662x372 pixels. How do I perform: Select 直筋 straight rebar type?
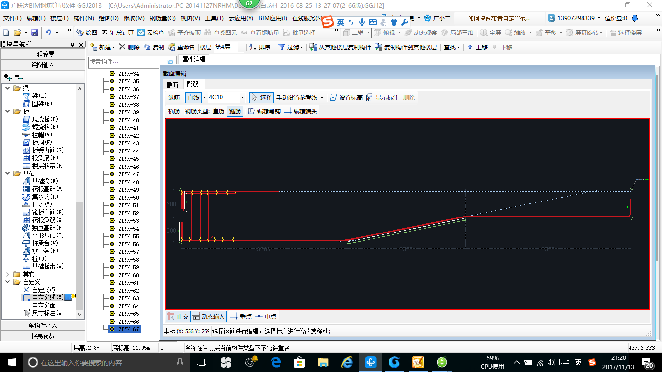pyautogui.click(x=219, y=111)
